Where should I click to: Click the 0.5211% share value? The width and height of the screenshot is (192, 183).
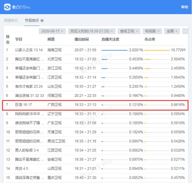pyautogui.click(x=178, y=169)
